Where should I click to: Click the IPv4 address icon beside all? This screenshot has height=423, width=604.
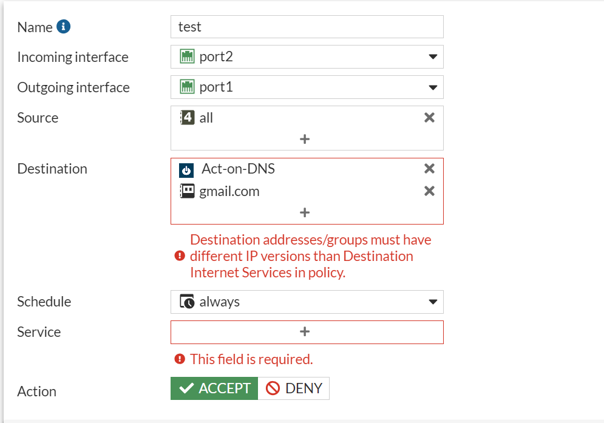(x=187, y=118)
